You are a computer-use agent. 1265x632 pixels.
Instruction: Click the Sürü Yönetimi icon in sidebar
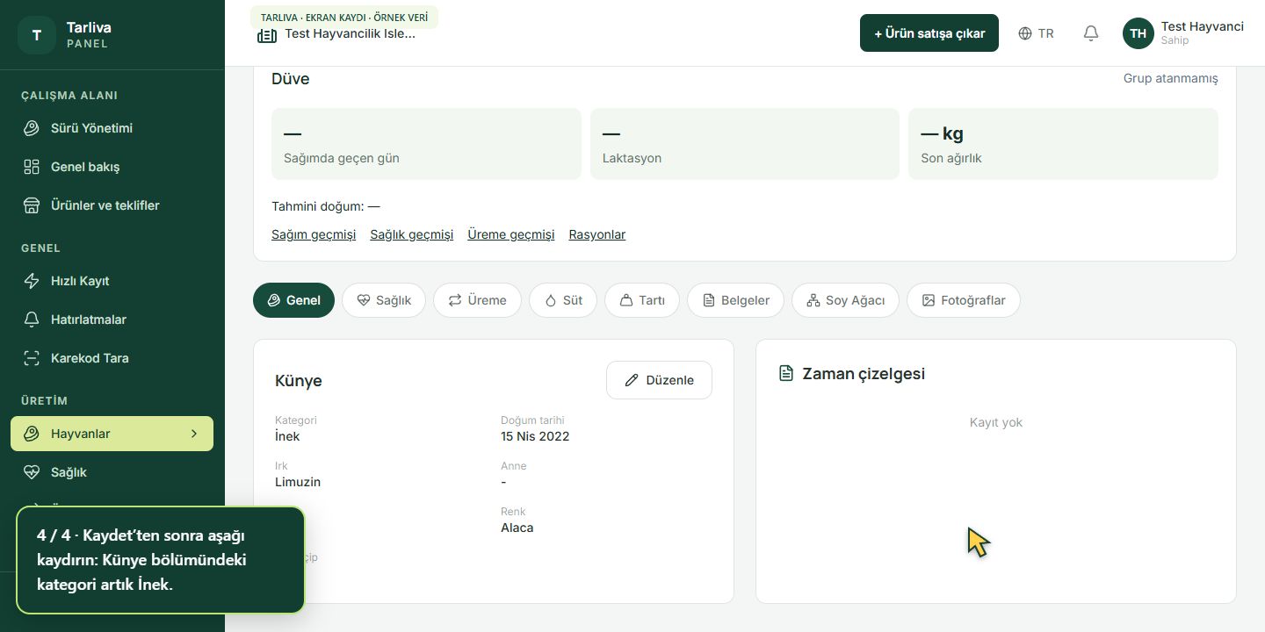[x=32, y=128]
